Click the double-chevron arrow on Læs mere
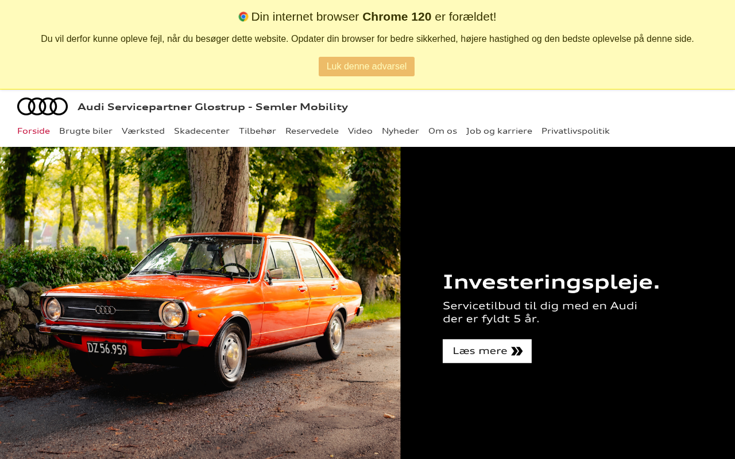The image size is (735, 459). coord(517,351)
